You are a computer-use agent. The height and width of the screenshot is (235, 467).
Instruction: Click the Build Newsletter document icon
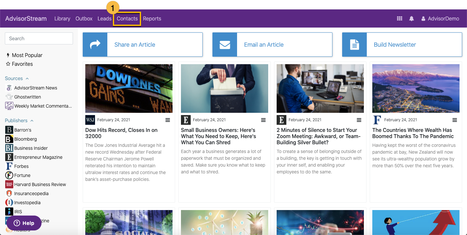click(354, 44)
